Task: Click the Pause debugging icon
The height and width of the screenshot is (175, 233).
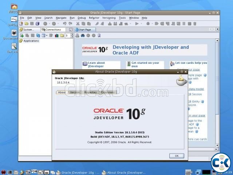Action: [x=184, y=23]
